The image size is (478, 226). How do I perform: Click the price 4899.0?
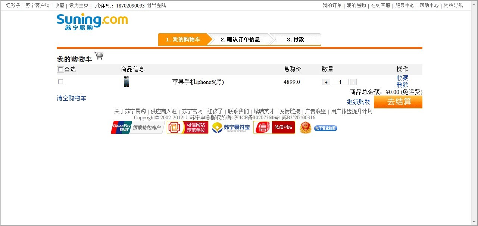[x=292, y=82]
